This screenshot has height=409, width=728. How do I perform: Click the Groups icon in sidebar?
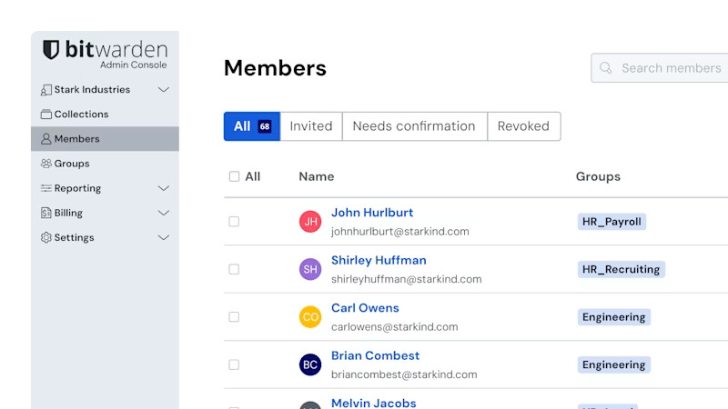(x=46, y=164)
